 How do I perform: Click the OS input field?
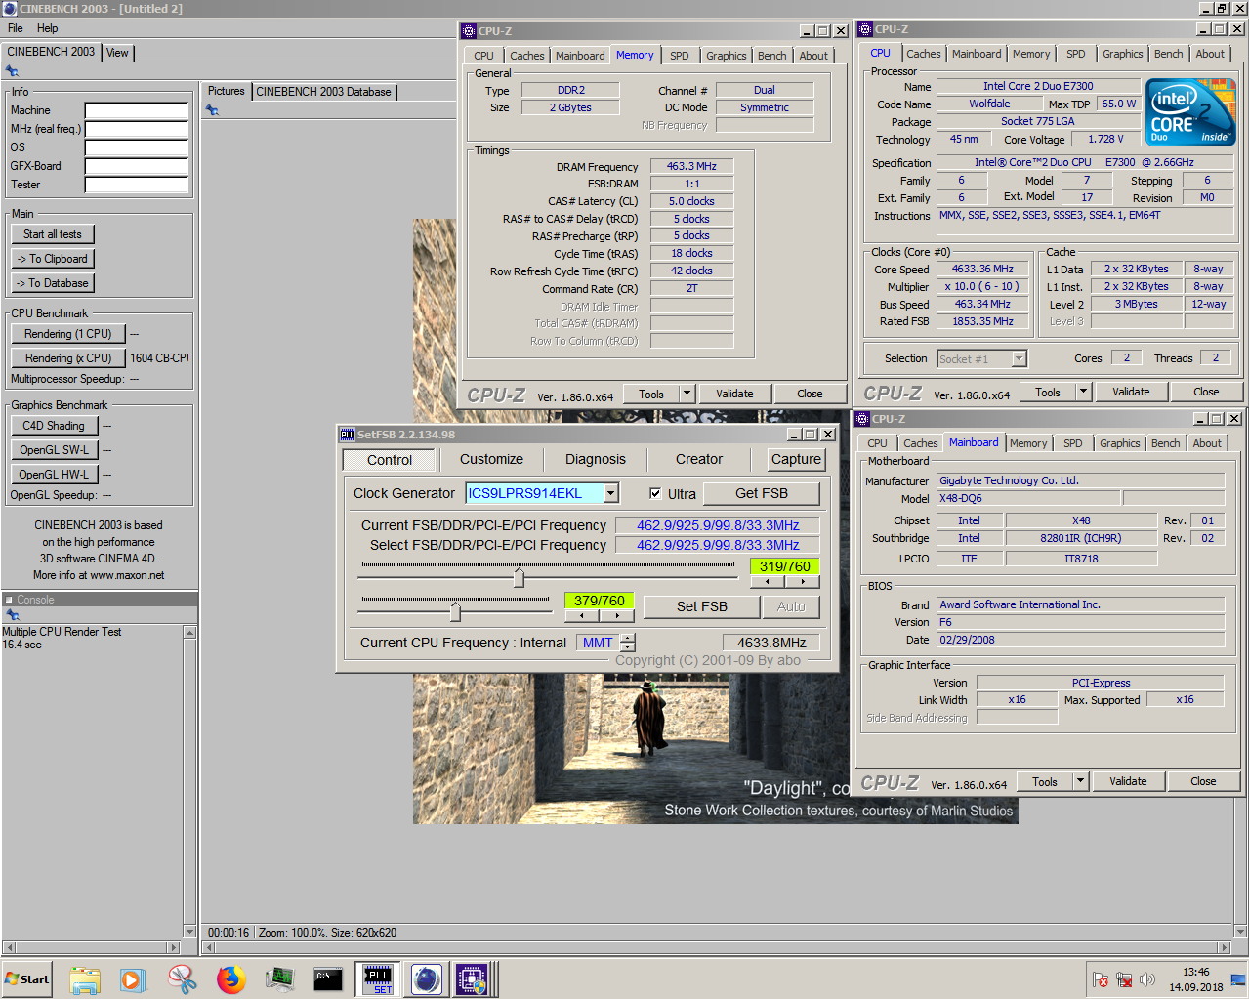(136, 147)
